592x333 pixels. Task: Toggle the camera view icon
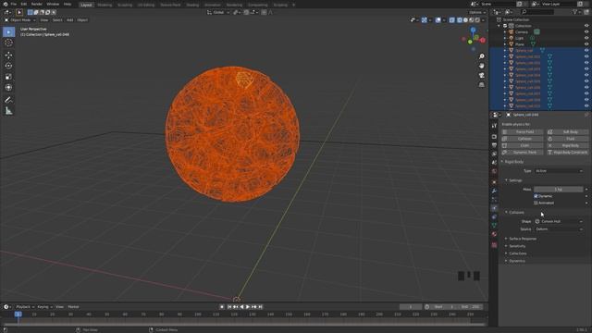coord(481,75)
